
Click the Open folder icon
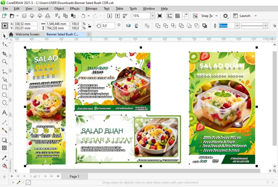12,16
